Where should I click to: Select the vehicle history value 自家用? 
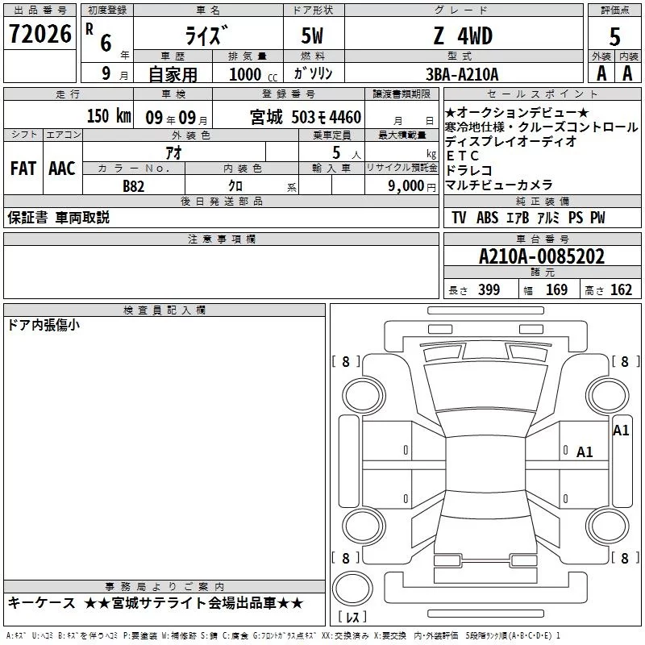pyautogui.click(x=173, y=74)
